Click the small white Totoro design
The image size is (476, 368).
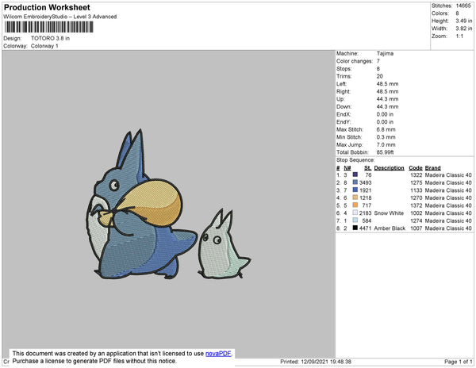tap(224, 243)
